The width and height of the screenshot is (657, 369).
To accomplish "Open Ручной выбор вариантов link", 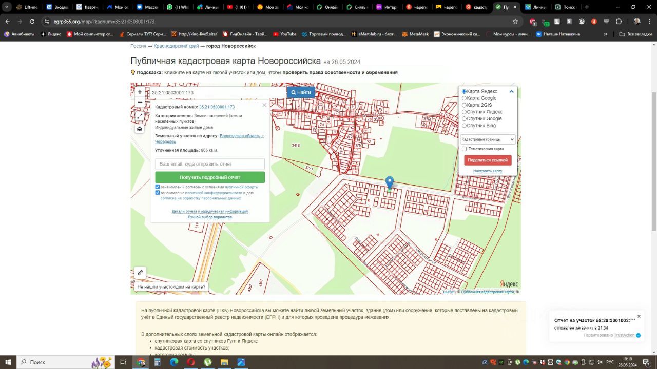I will point(209,217).
